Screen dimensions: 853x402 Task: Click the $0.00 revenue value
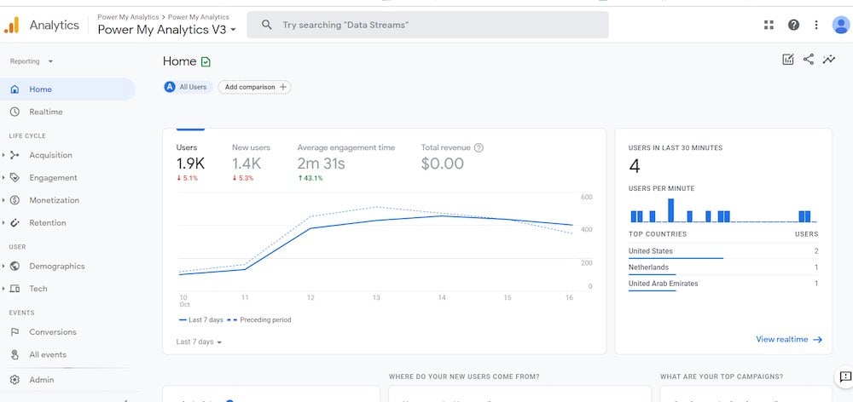coord(442,164)
